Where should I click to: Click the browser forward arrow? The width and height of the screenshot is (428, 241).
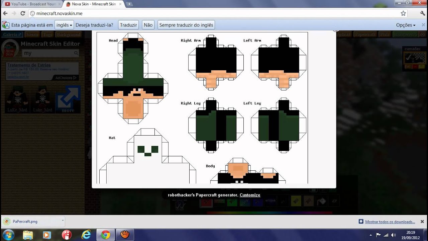(14, 13)
